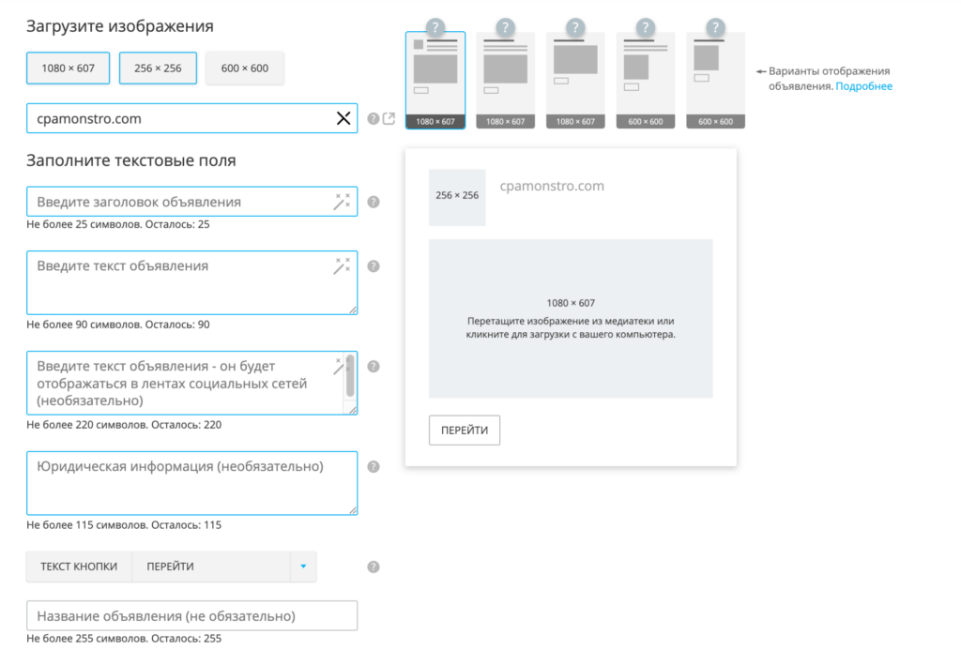
Task: Clear the cpamonstro.com URL with the X icon
Action: 343,118
